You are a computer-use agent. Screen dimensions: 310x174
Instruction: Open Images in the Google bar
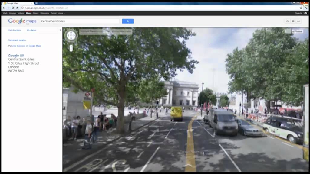coord(12,13)
